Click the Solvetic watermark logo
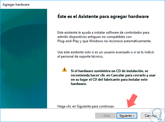Viewport: 165px width, 122px height. coord(157,115)
